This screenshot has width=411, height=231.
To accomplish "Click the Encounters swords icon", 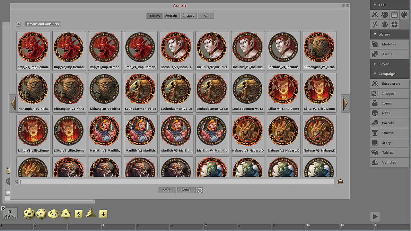I will click(x=375, y=84).
